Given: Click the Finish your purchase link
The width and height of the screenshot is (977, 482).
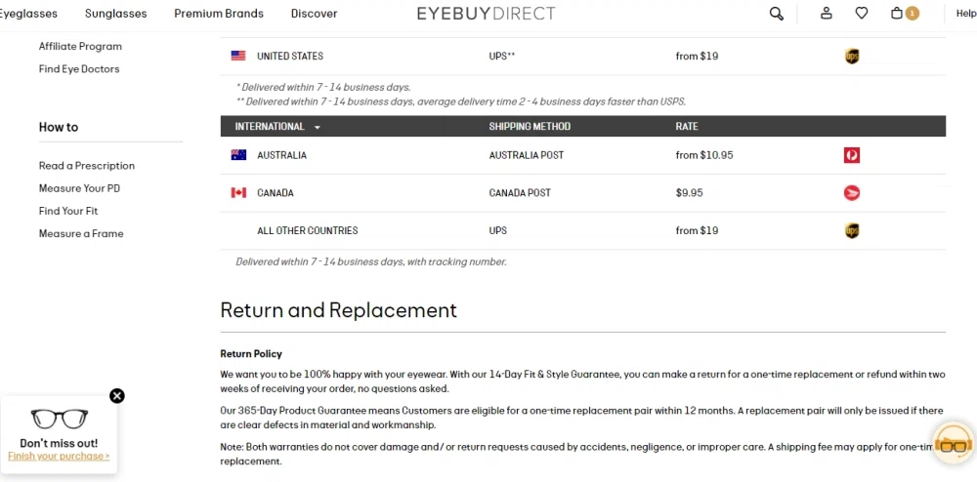Looking at the screenshot, I should [59, 456].
